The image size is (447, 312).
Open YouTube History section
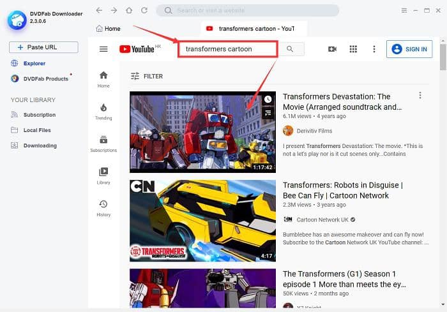tap(103, 208)
